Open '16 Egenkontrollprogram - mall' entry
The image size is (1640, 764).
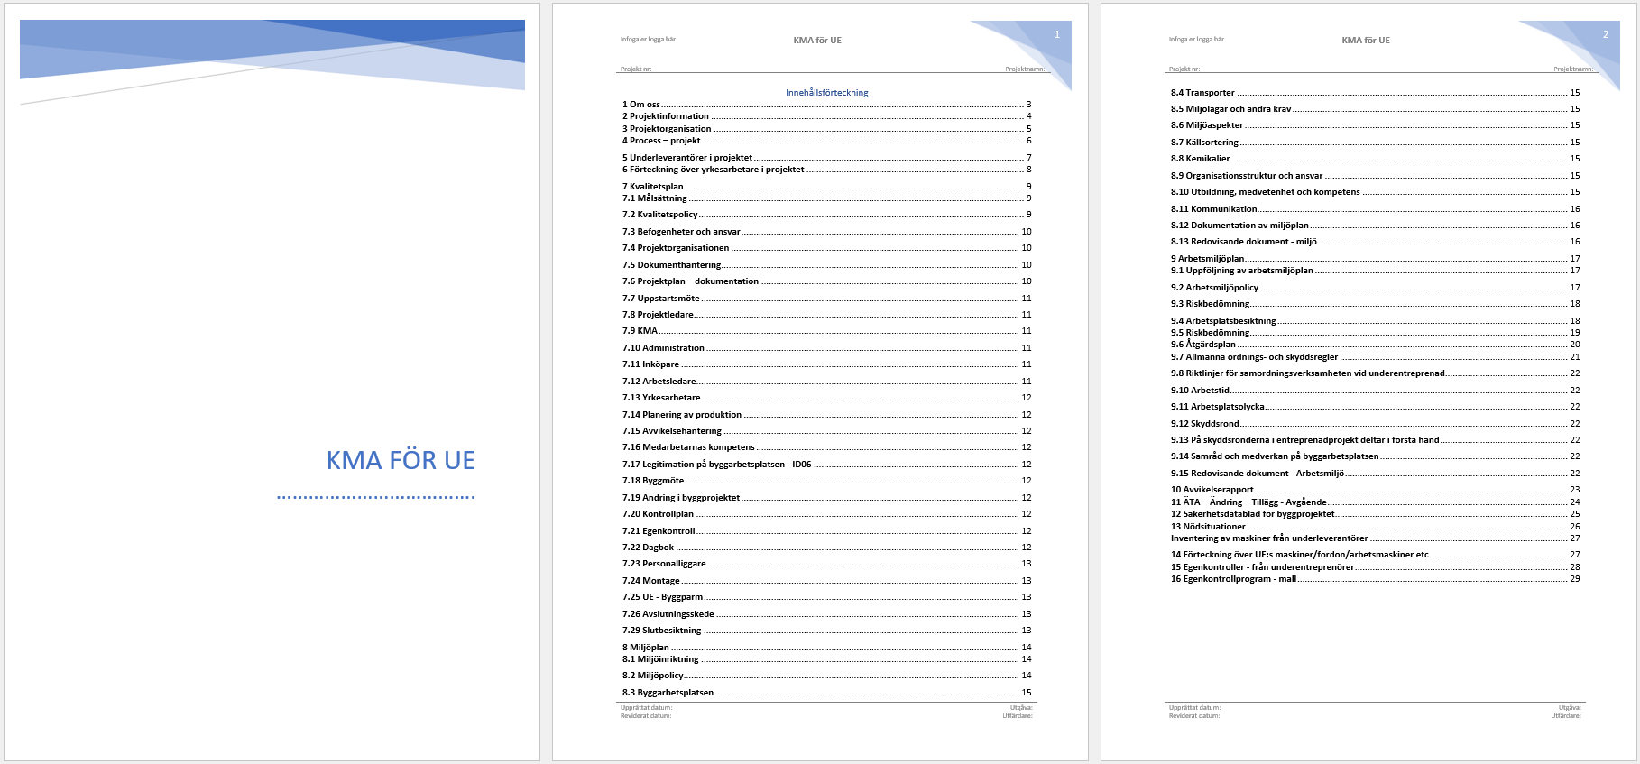click(1233, 579)
